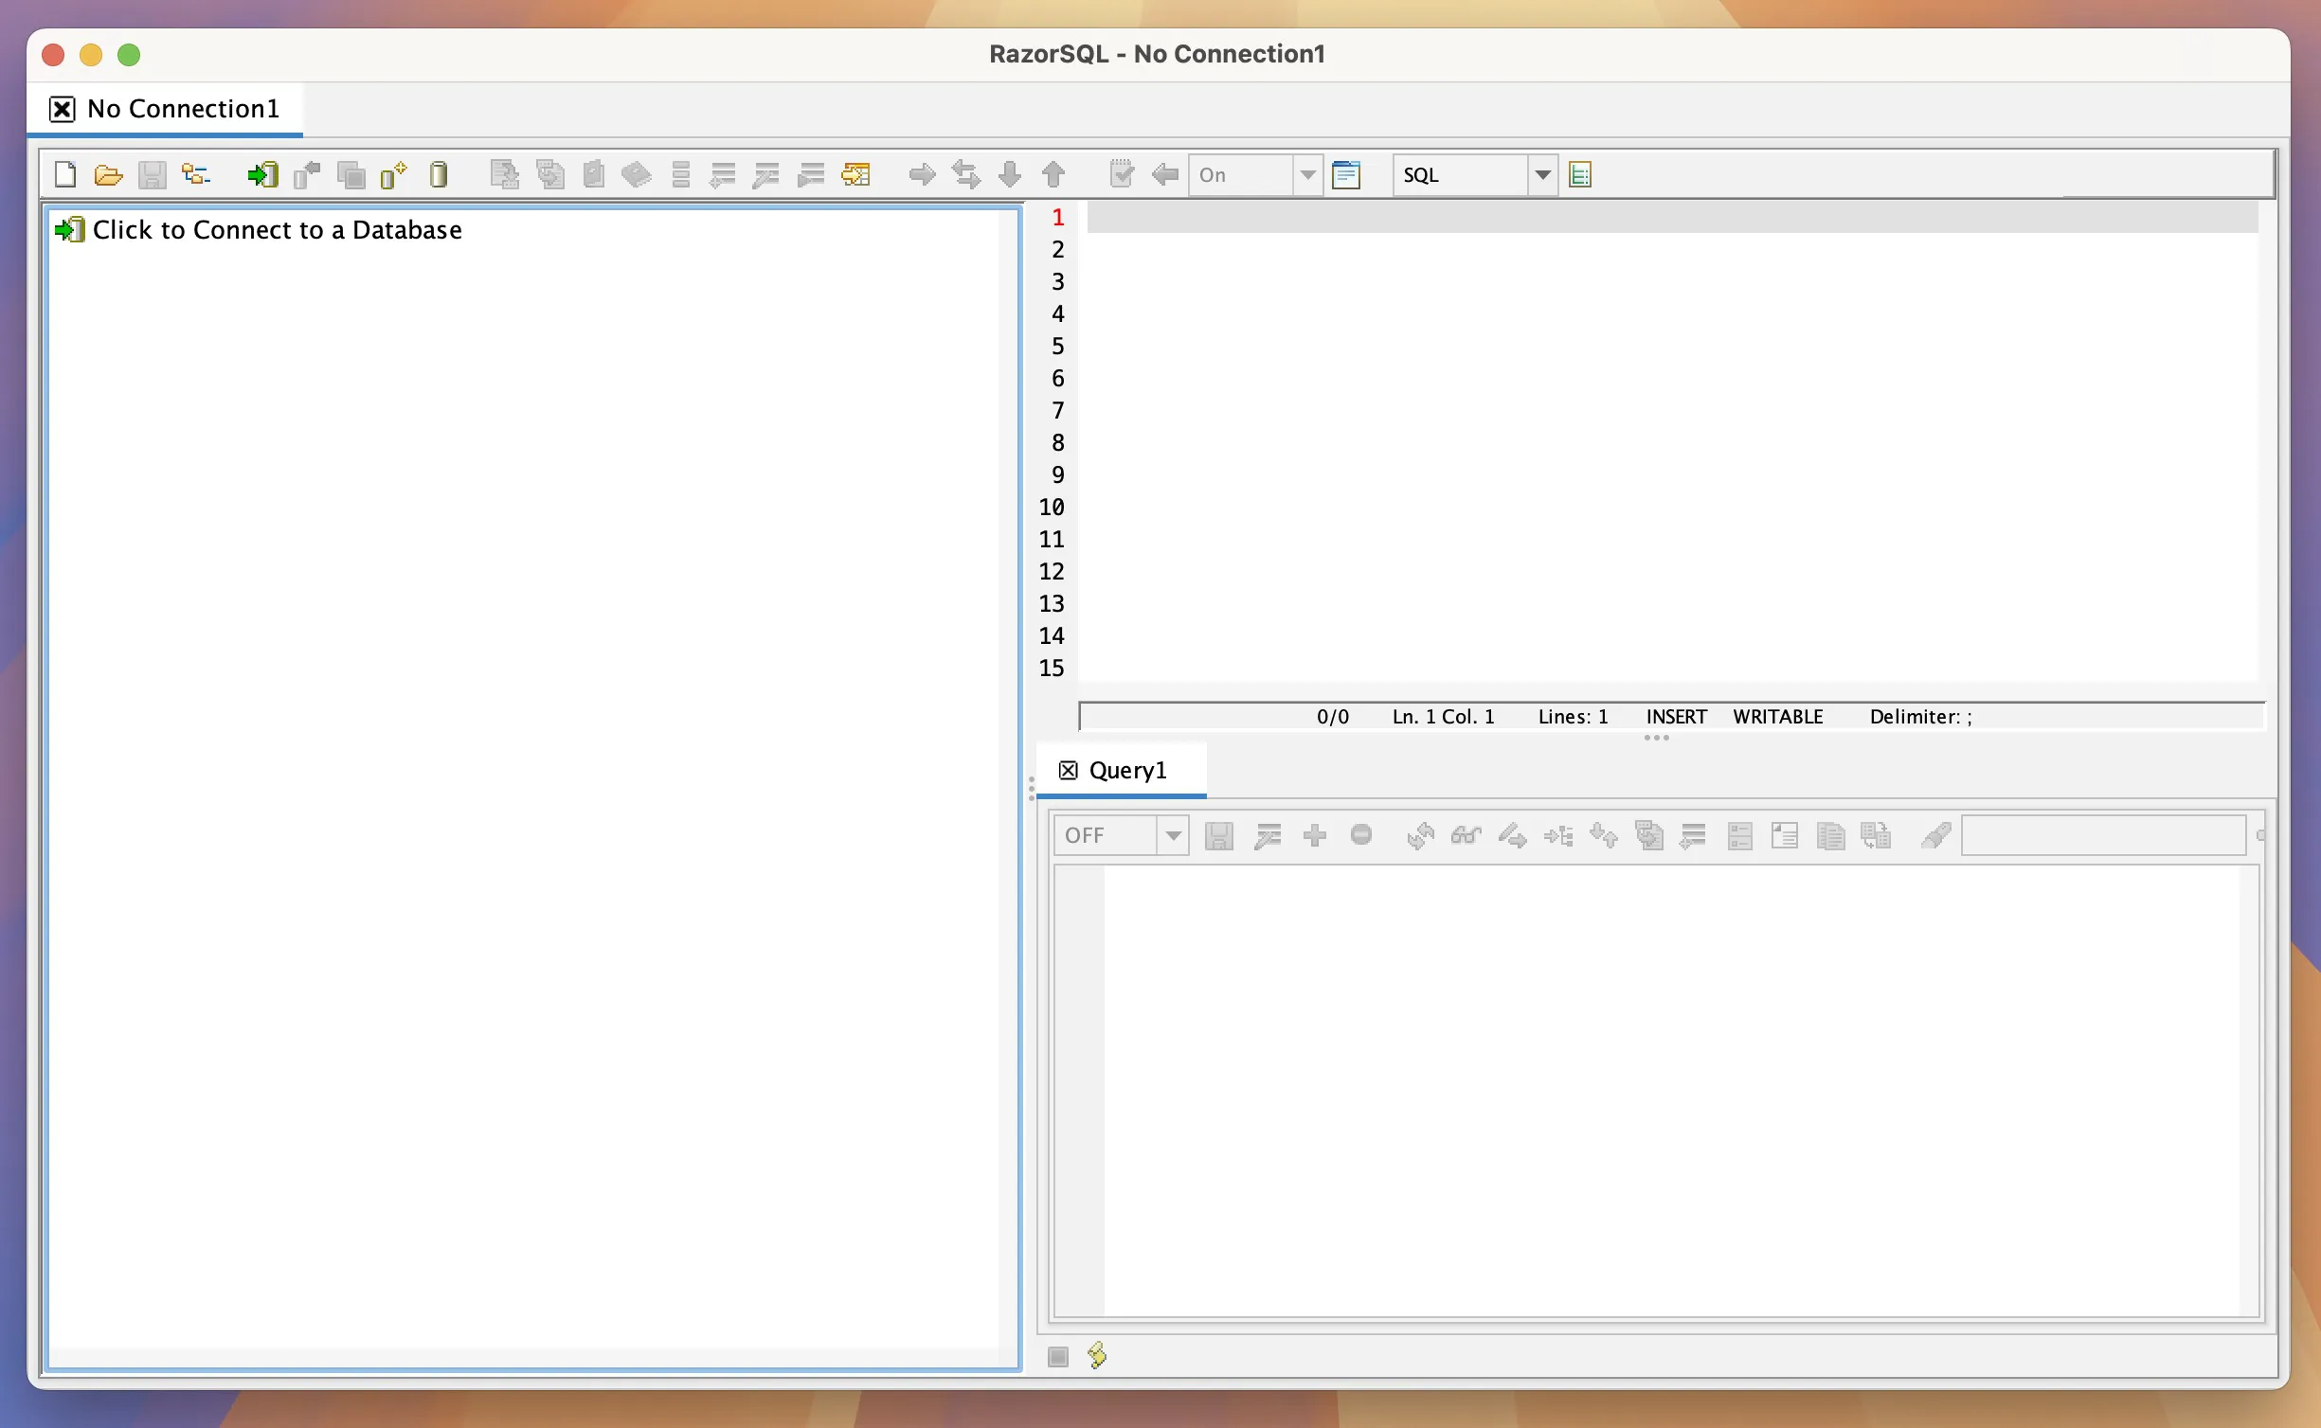Click the gray up arrow toolbar icon
Image resolution: width=2321 pixels, height=1428 pixels.
click(1053, 174)
